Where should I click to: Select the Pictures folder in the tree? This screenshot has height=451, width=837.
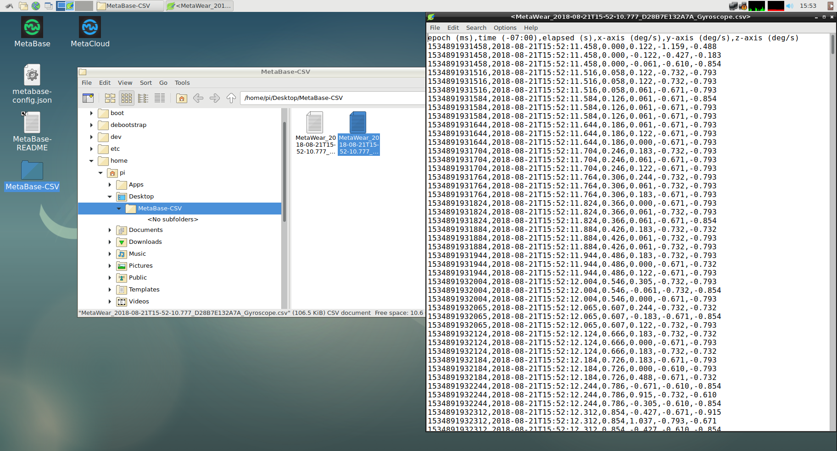click(140, 266)
